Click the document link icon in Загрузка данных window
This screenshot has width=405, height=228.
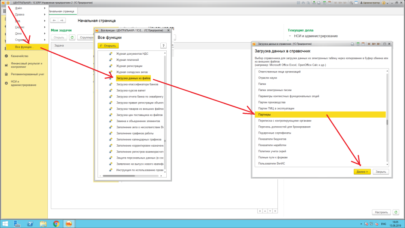[x=352, y=44]
